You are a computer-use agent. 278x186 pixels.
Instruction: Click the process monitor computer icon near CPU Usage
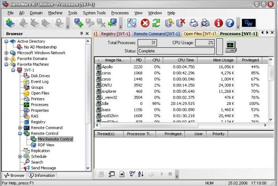pyautogui.click(x=231, y=47)
